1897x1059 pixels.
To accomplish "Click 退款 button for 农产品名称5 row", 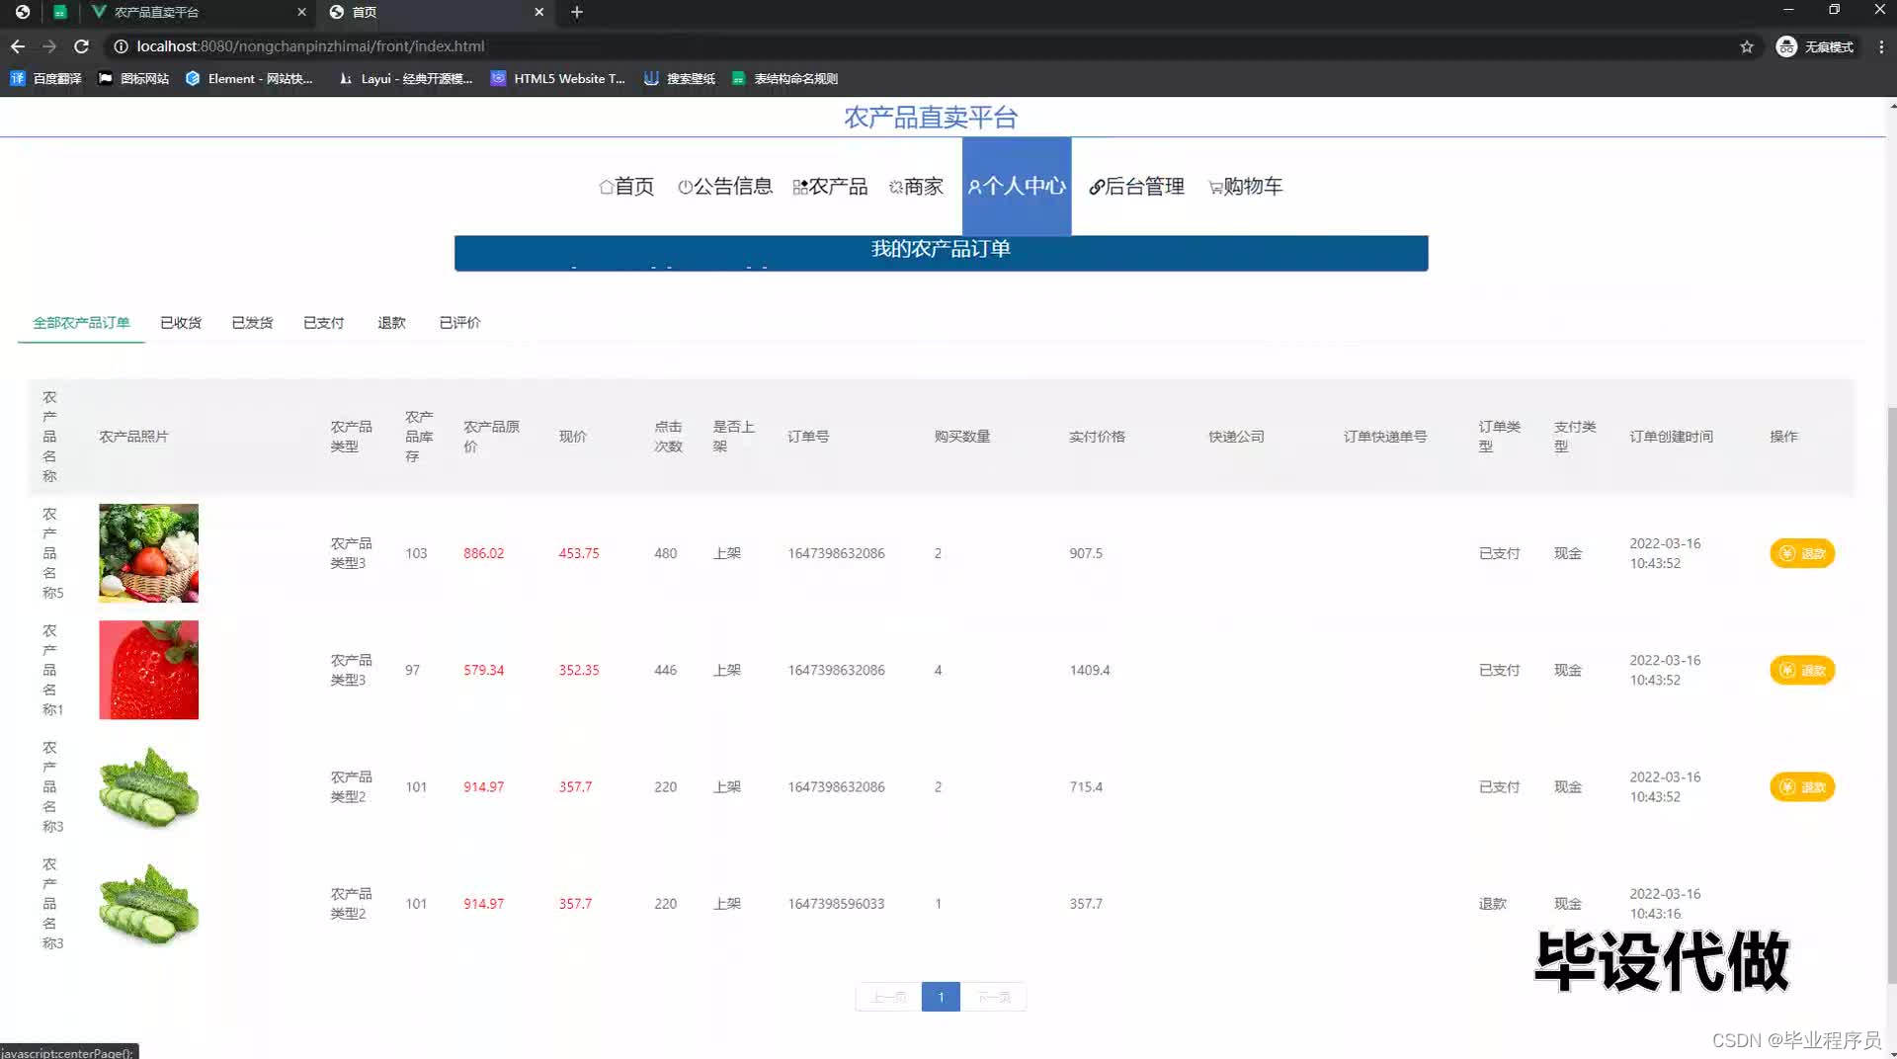I will point(1802,553).
